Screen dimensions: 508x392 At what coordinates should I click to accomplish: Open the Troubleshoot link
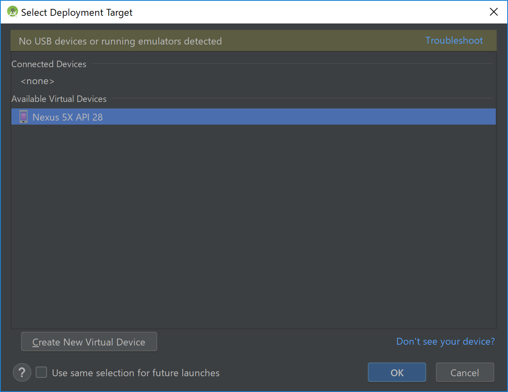pos(454,40)
